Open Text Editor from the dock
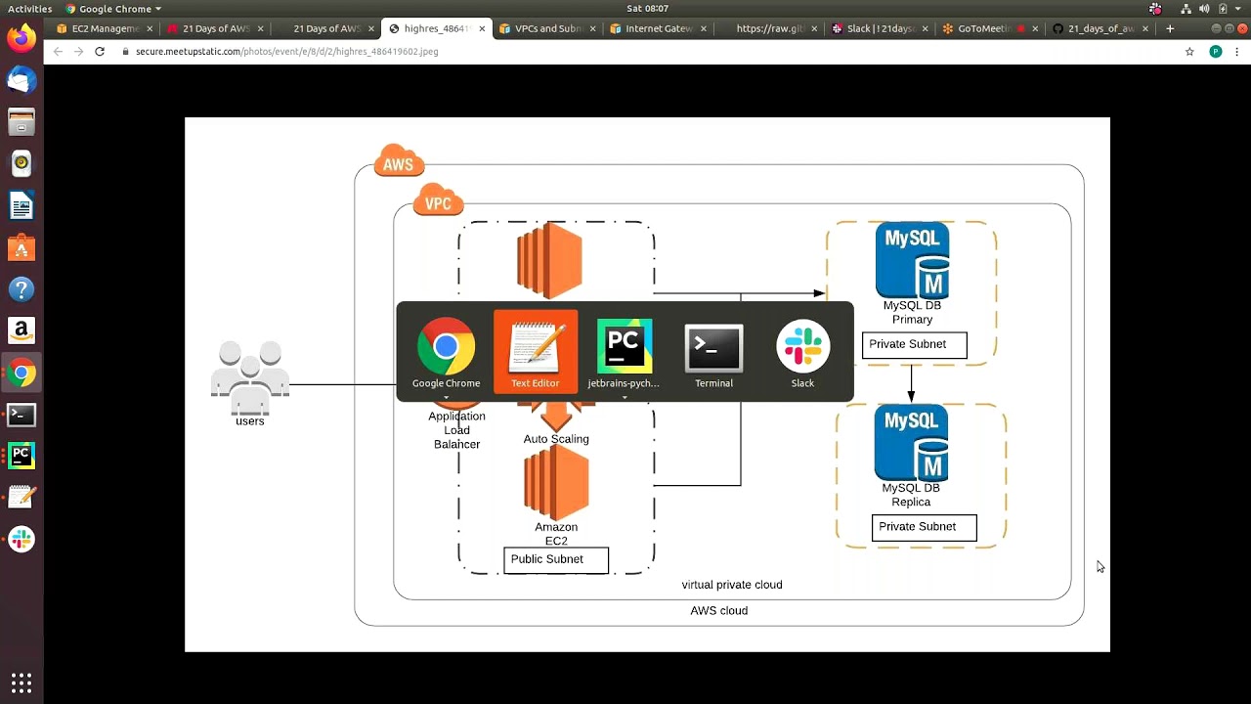Image resolution: width=1251 pixels, height=704 pixels. pos(22,497)
